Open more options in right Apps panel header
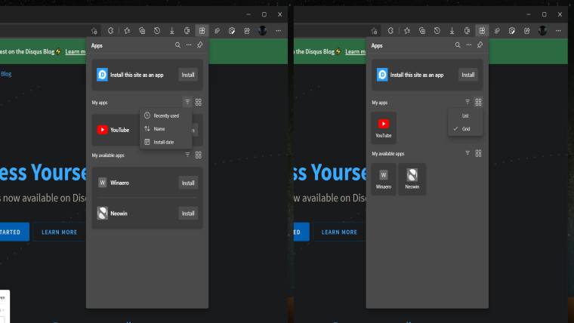 [x=468, y=45]
